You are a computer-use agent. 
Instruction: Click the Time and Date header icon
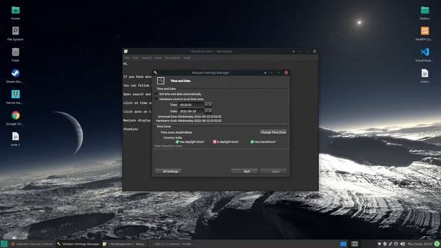[161, 81]
